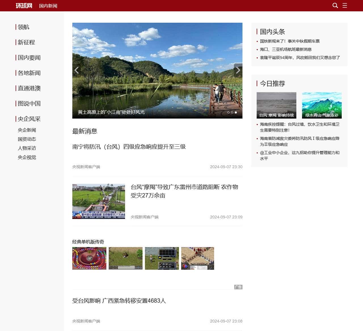Select the second carousel indicator dot
Screen dimensions: 363x331
coord(232,112)
